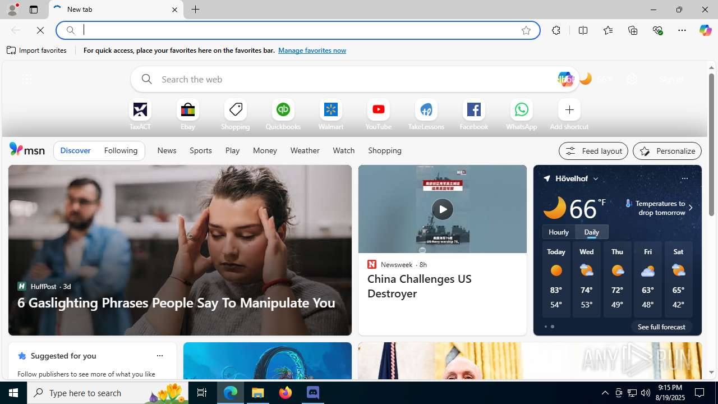
Task: Click the page vertical scrollbar thumb
Action: (x=711, y=145)
